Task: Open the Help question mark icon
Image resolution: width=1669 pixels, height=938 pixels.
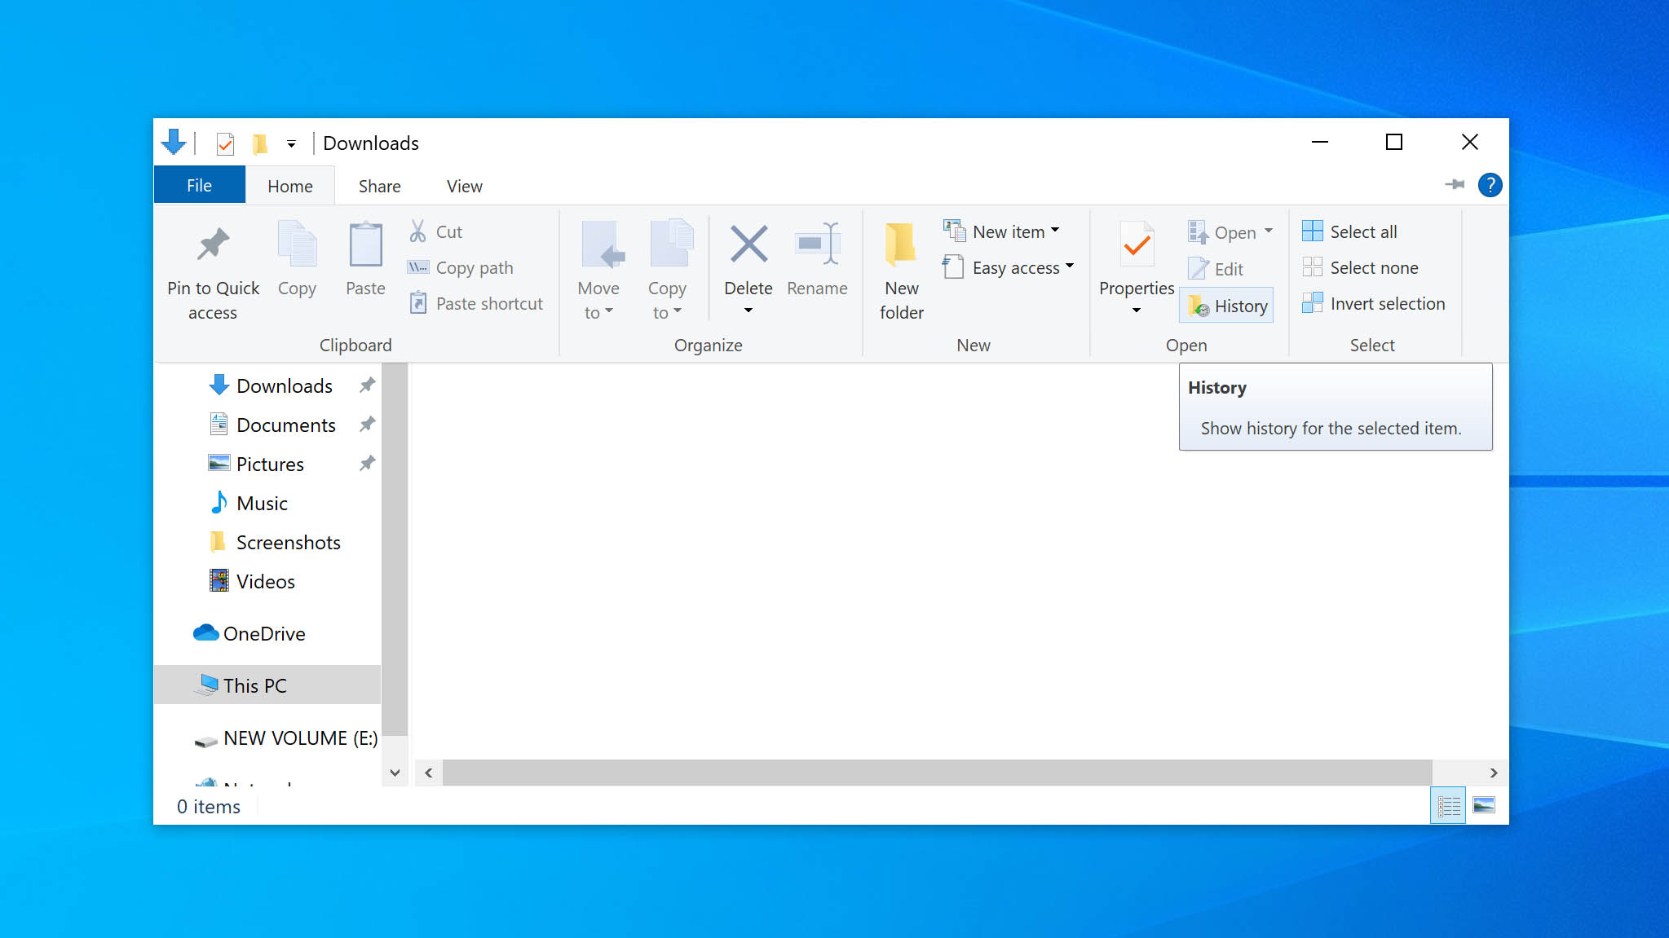Action: point(1490,185)
